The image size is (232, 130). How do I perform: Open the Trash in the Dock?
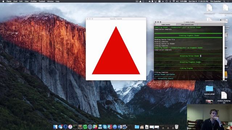point(177,127)
